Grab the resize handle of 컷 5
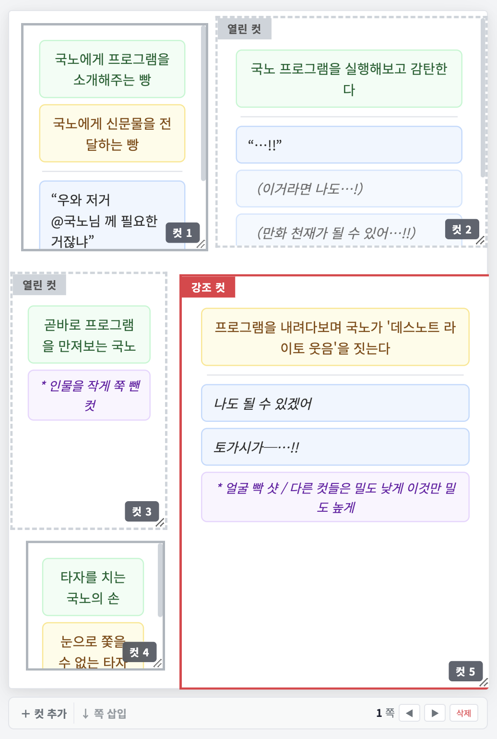 [484, 682]
